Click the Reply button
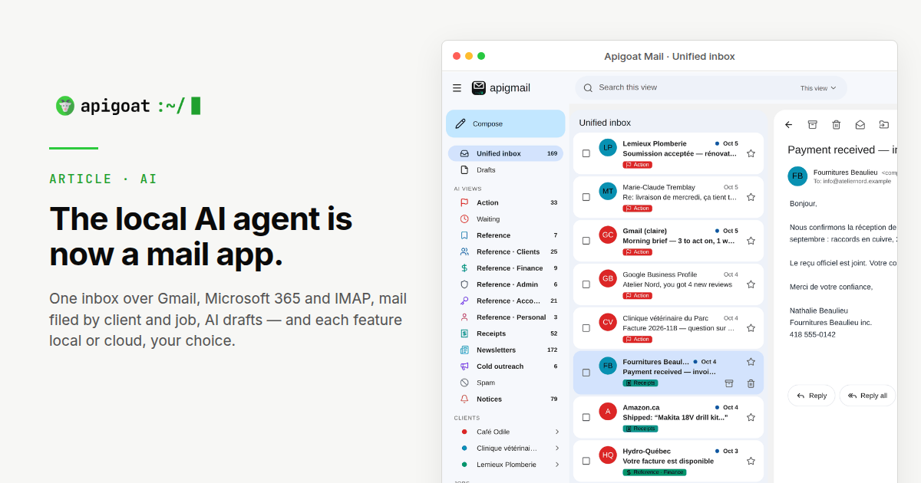This screenshot has height=483, width=921. coord(811,396)
